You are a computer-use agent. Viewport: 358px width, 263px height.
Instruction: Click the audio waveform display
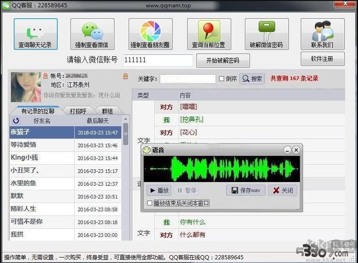tap(222, 169)
